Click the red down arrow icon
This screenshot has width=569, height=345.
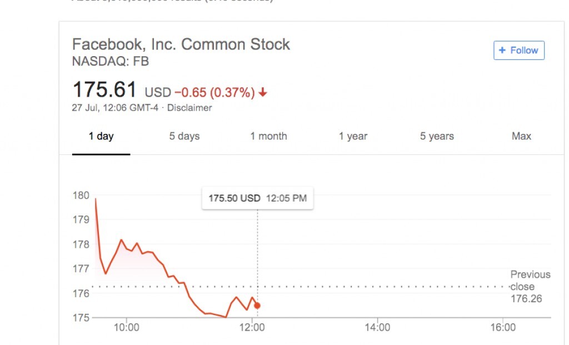(x=263, y=93)
